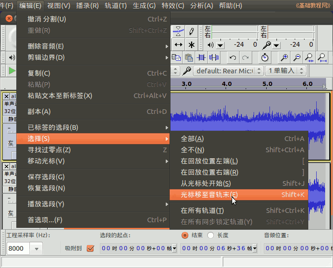333x268 pixels.
Task: Click timeline ruler at 4.0 mark
Action: point(227,84)
